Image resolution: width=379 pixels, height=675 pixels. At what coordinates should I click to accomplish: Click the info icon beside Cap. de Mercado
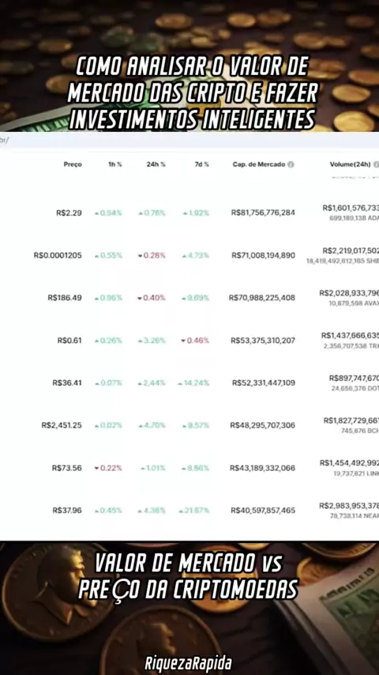(x=291, y=164)
